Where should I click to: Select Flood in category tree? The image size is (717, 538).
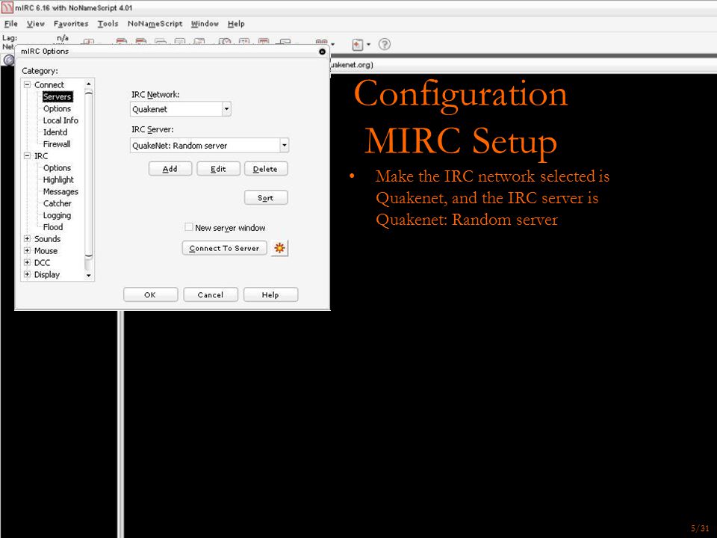pos(52,227)
